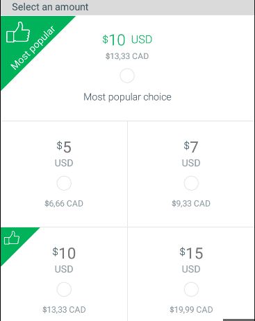Click the $9,33 CAD conversion text

191,204
